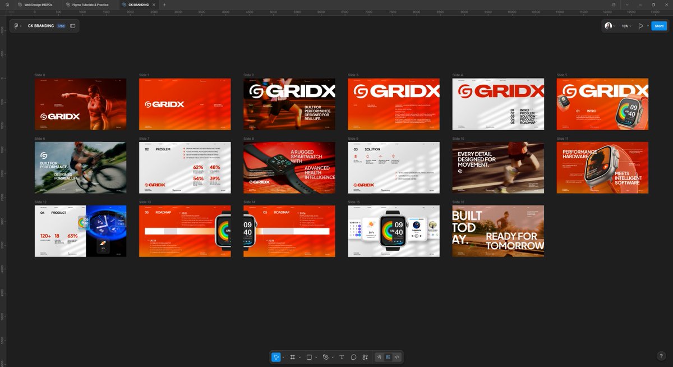673x367 pixels.
Task: Select Slide 9 Solution frame
Action: (394, 167)
